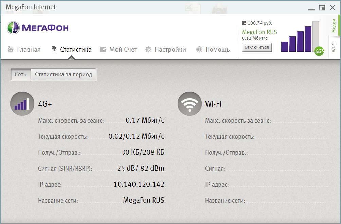341x224 pixels.
Task: Select the Сеть subtab
Action: [x=21, y=74]
